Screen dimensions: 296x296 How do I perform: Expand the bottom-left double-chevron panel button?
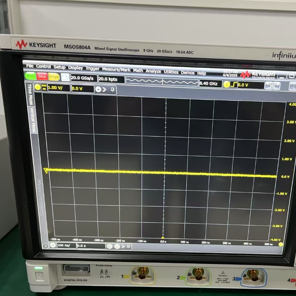click(x=45, y=246)
